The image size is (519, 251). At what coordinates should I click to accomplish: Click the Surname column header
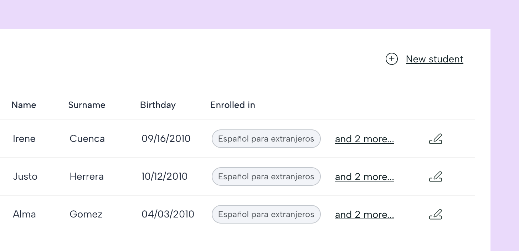tap(87, 105)
